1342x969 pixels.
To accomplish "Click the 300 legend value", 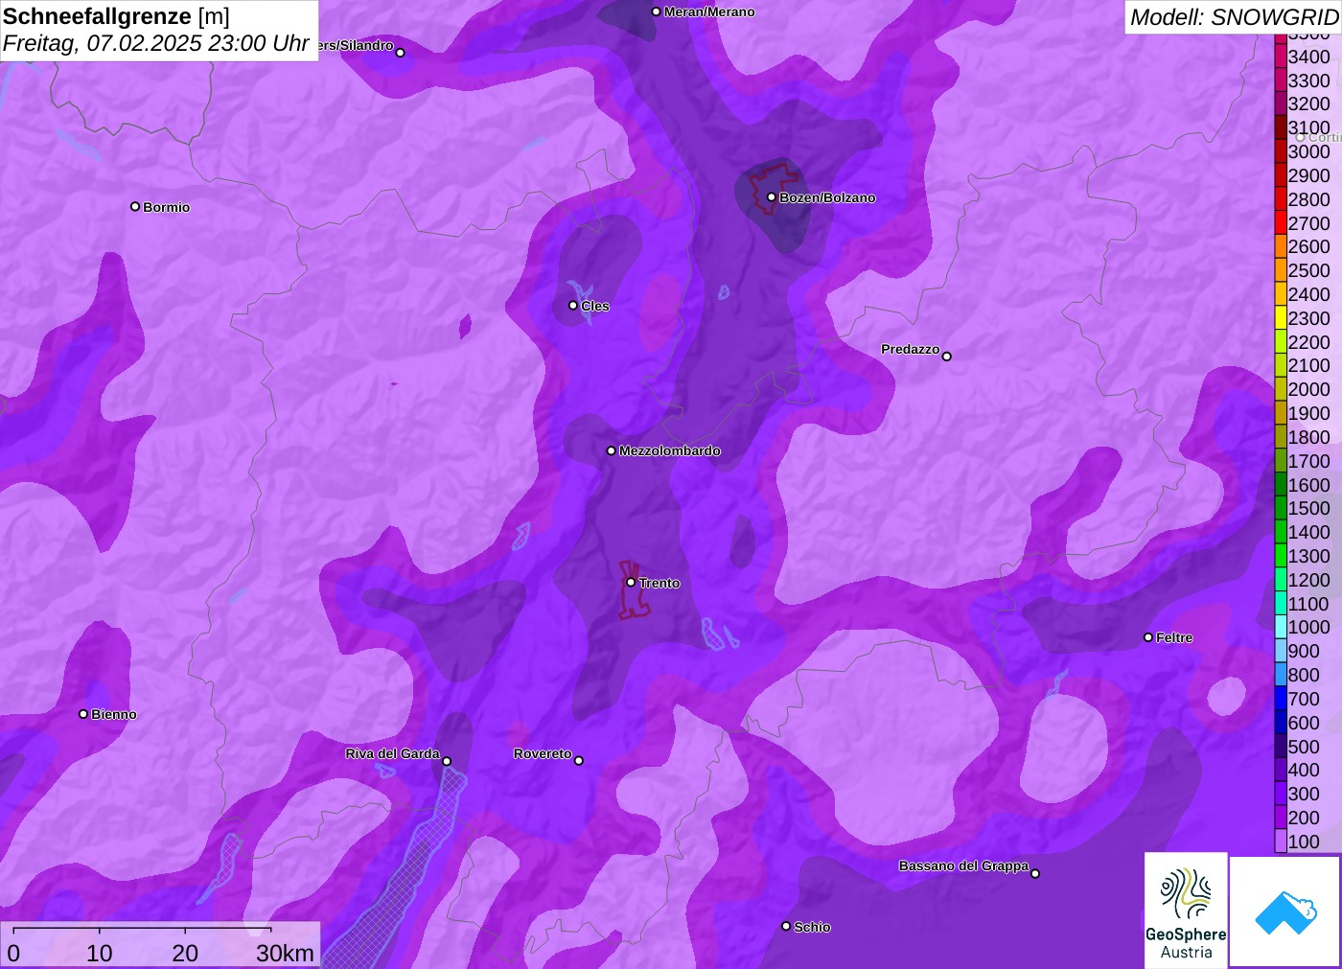I will 1304,794.
